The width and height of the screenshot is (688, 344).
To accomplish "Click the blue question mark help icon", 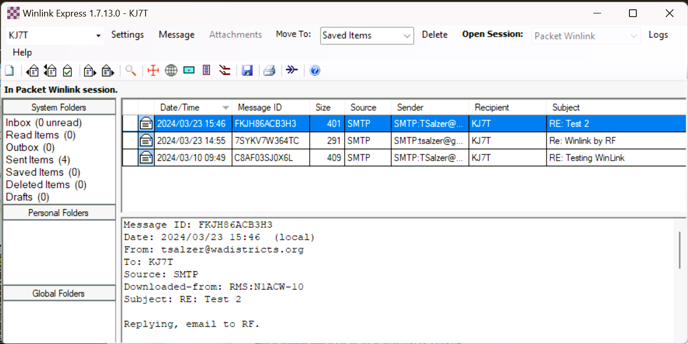I will 315,71.
